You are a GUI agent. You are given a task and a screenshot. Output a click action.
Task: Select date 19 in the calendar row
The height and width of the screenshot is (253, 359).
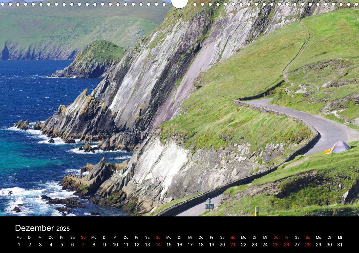(x=212, y=245)
